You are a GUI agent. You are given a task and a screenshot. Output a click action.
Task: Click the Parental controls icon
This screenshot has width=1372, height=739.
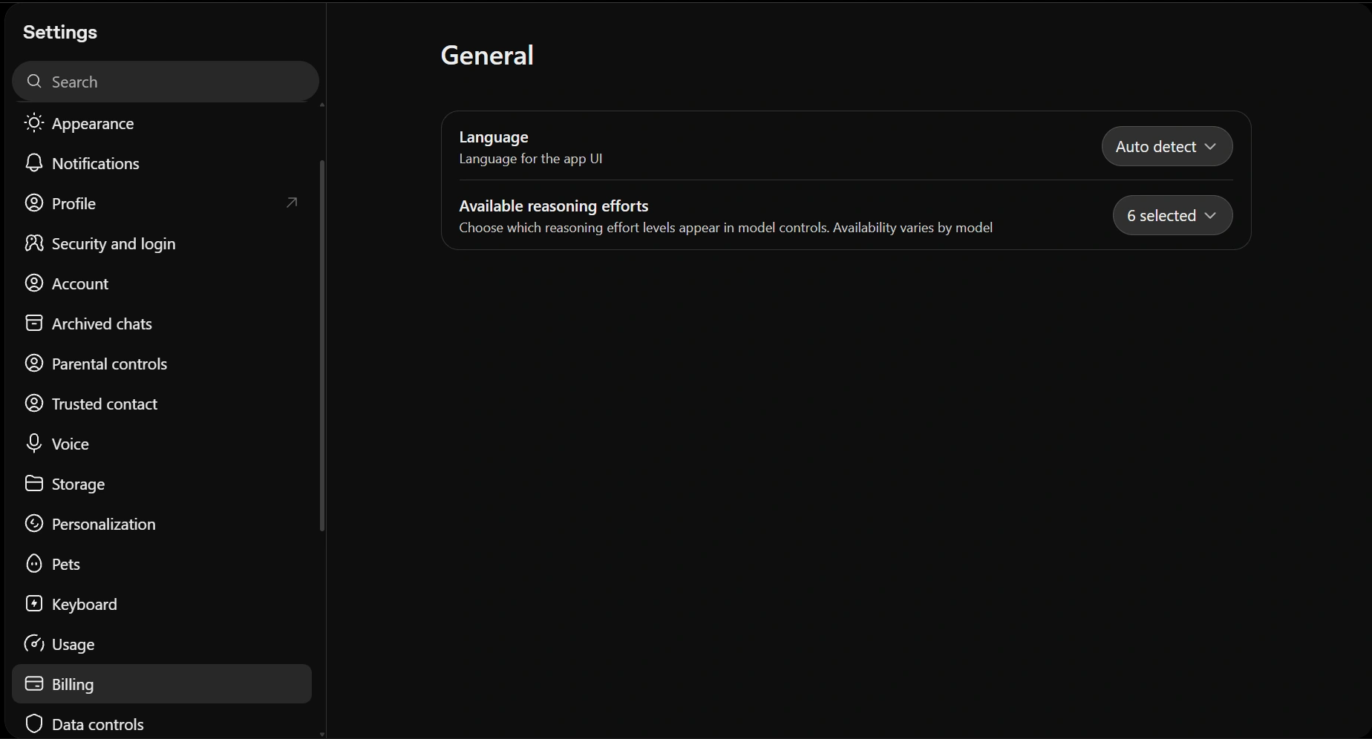tap(33, 364)
